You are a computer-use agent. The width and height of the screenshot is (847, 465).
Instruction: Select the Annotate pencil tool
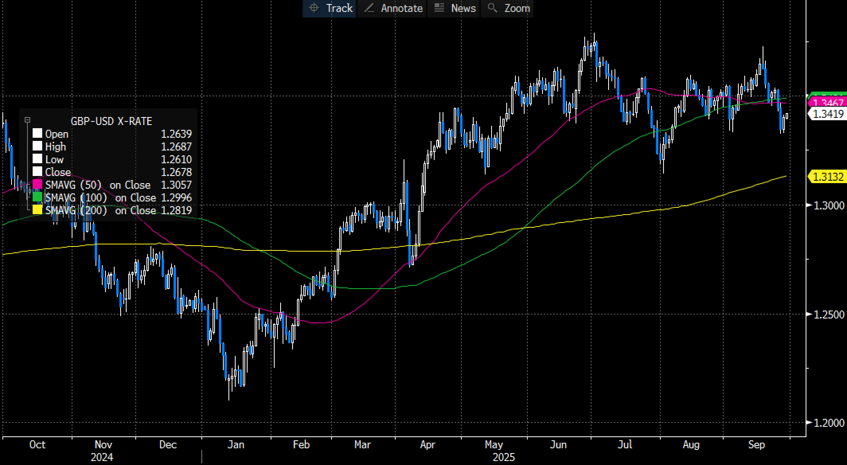click(x=393, y=8)
